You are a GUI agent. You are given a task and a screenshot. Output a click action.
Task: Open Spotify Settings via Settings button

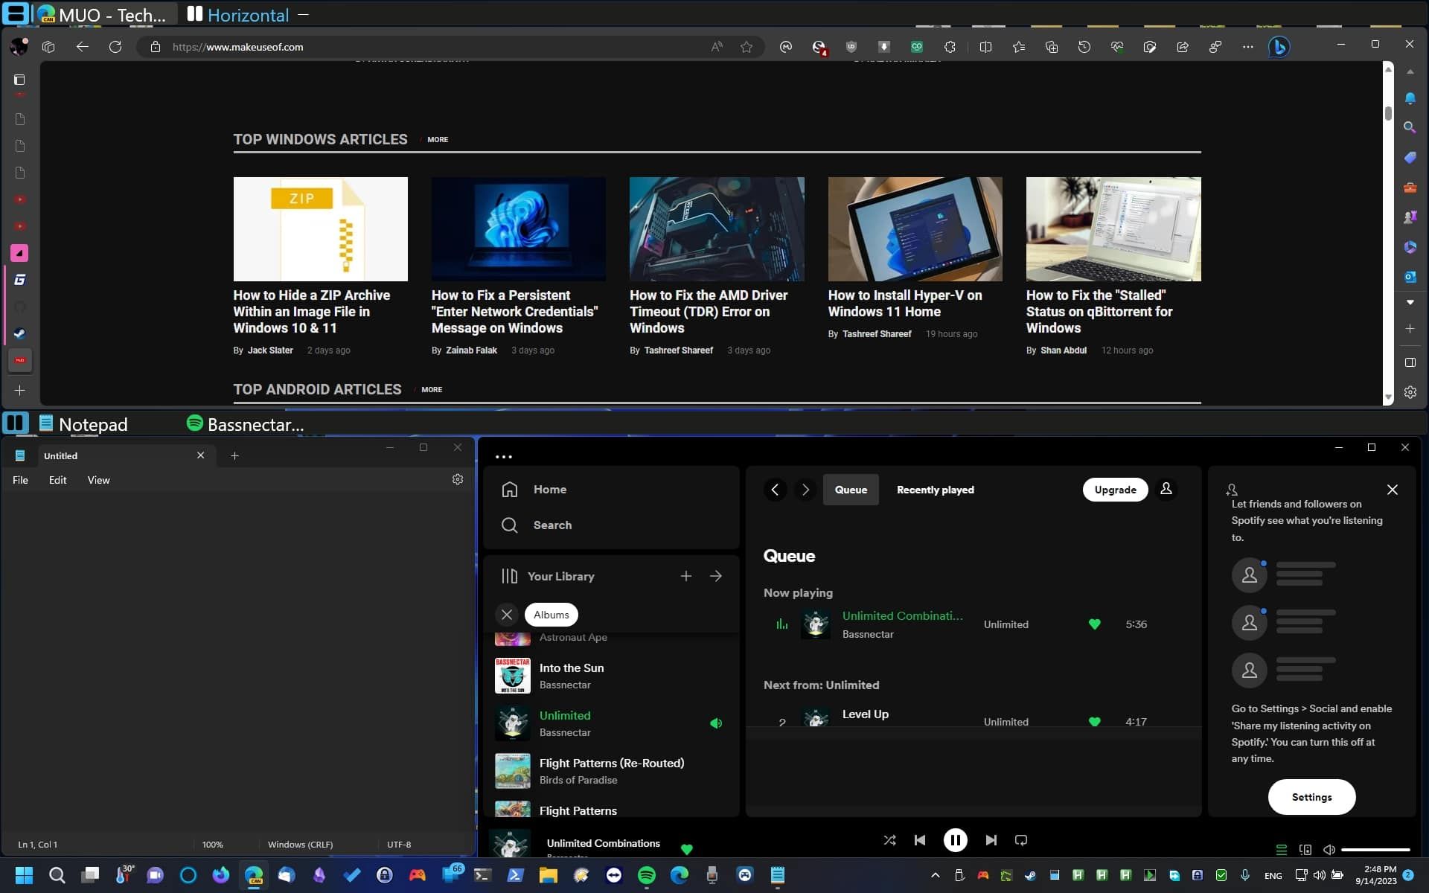1311,796
